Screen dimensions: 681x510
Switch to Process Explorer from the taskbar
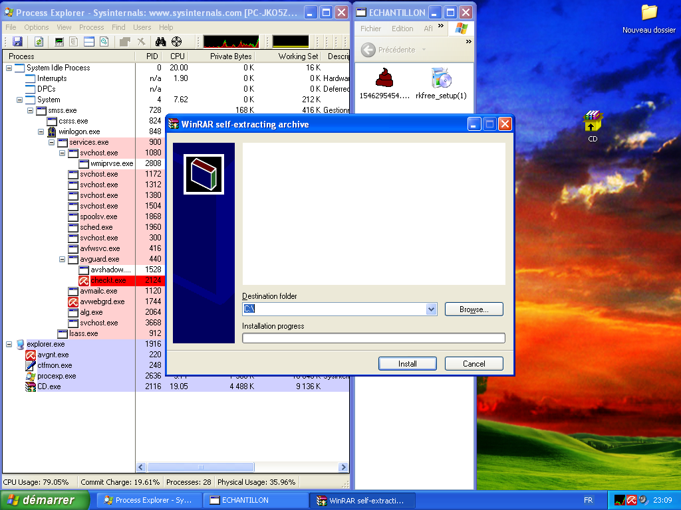pyautogui.click(x=150, y=501)
